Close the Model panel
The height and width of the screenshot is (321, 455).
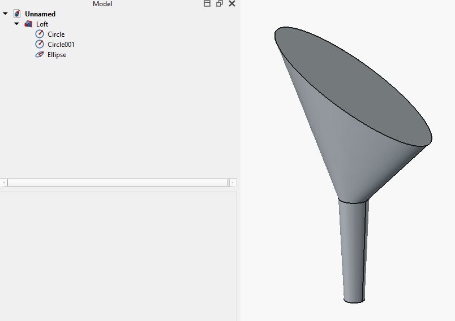pos(232,3)
